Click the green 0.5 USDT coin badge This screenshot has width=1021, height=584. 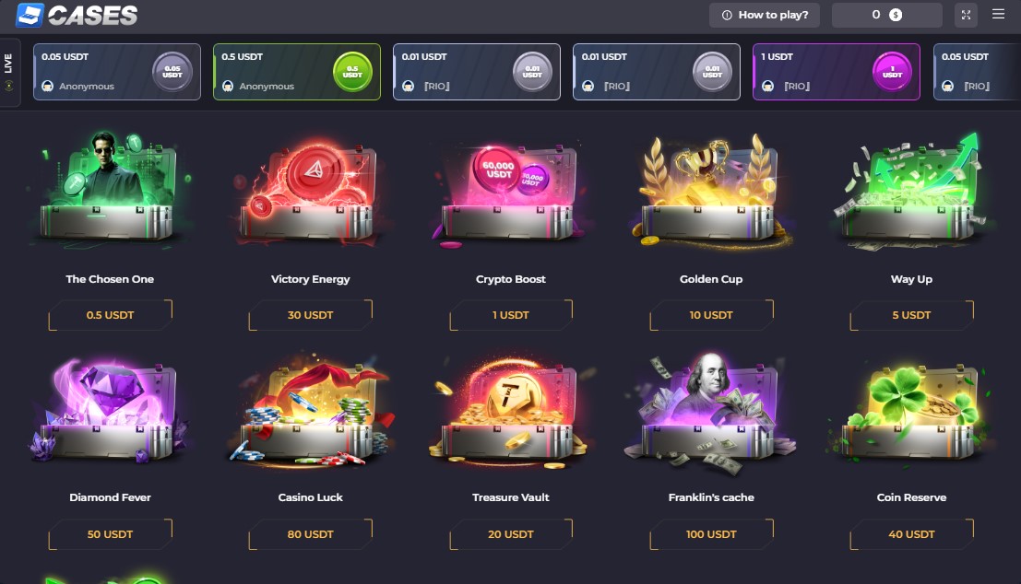point(352,72)
